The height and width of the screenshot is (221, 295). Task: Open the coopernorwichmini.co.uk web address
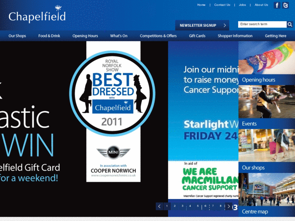click(x=113, y=176)
